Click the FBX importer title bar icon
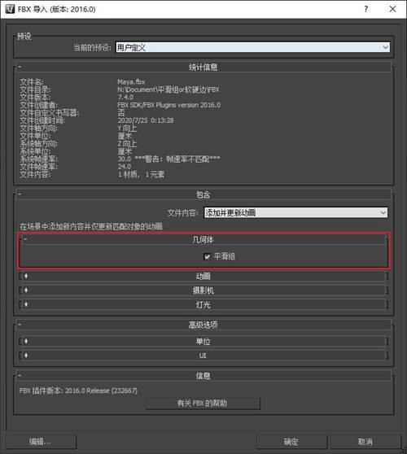This screenshot has height=454, width=407. click(x=10, y=9)
